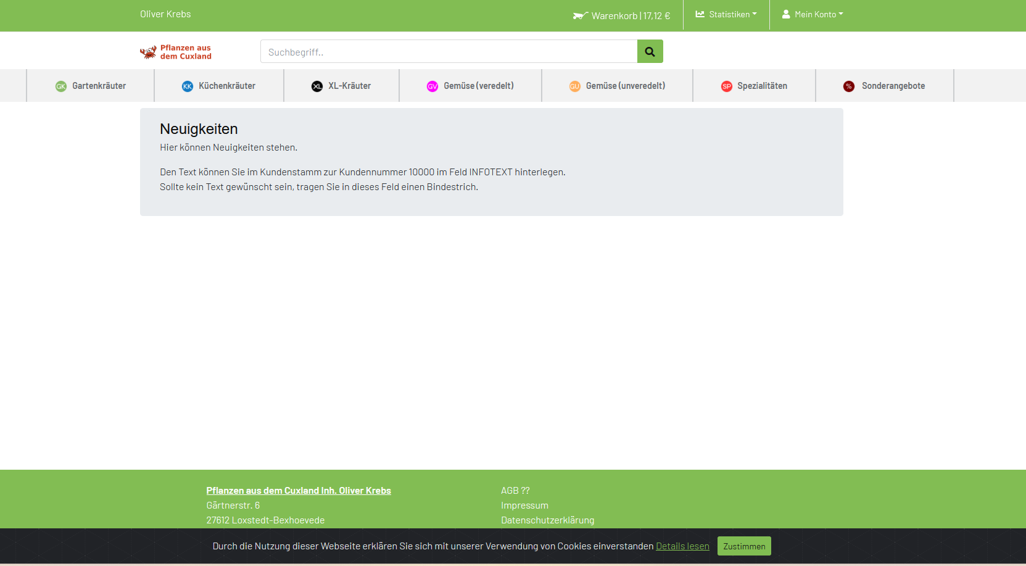Click the magenta GV Gemüse veredelt icon

pyautogui.click(x=432, y=86)
